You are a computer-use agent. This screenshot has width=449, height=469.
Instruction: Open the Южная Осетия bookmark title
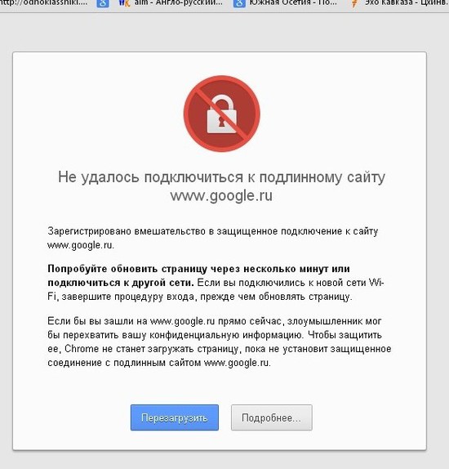293,3
